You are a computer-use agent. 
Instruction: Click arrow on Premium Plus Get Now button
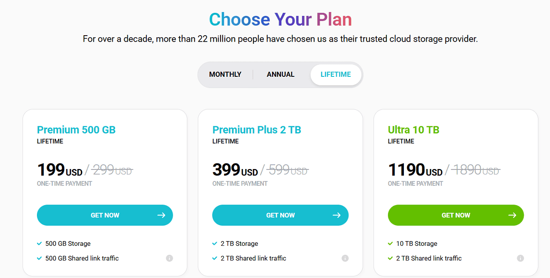[x=337, y=215]
